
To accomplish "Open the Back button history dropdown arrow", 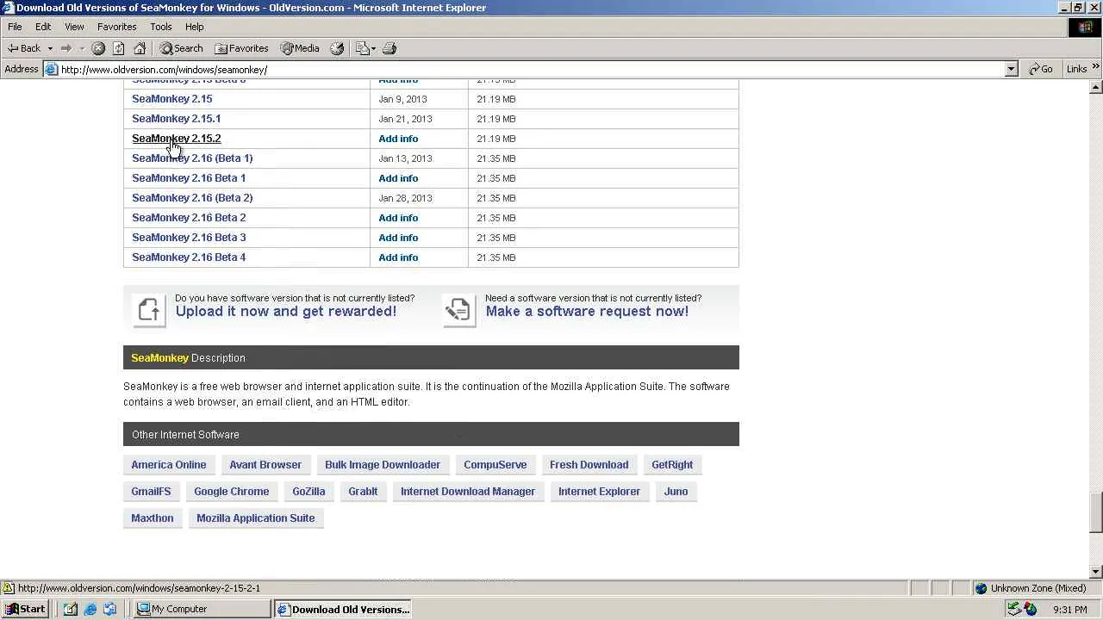I will tap(50, 48).
